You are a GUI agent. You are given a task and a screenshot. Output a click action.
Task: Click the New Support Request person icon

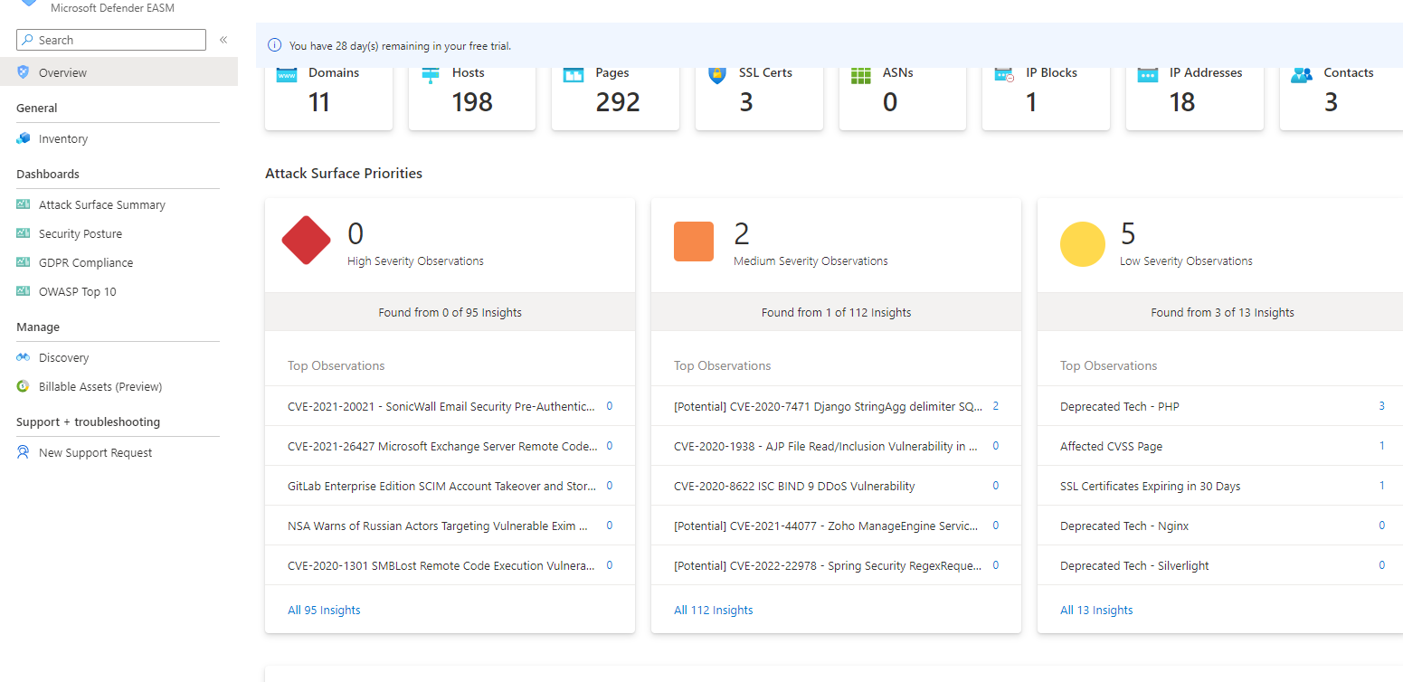(24, 452)
